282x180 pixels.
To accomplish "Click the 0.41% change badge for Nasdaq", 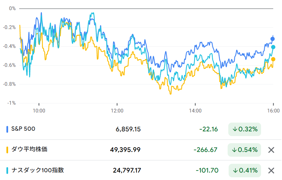I will tap(245, 171).
